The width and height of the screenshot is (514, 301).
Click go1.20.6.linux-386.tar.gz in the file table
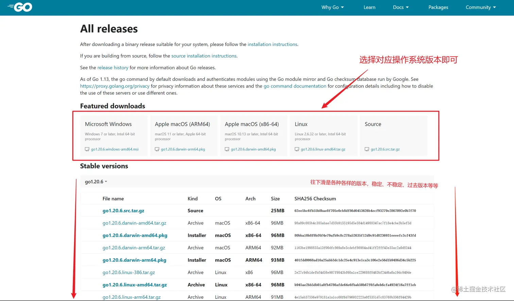click(129, 272)
